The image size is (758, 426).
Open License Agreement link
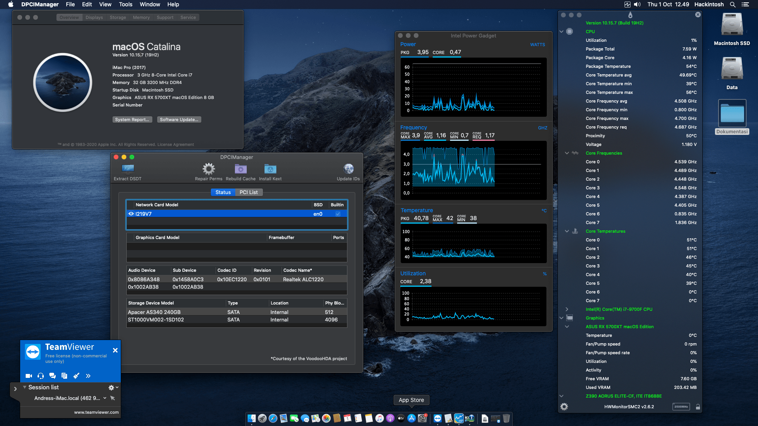click(176, 145)
